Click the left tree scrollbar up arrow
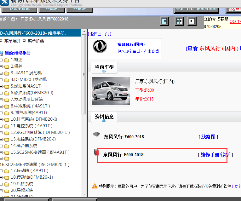241x201 pixels. 84,32
